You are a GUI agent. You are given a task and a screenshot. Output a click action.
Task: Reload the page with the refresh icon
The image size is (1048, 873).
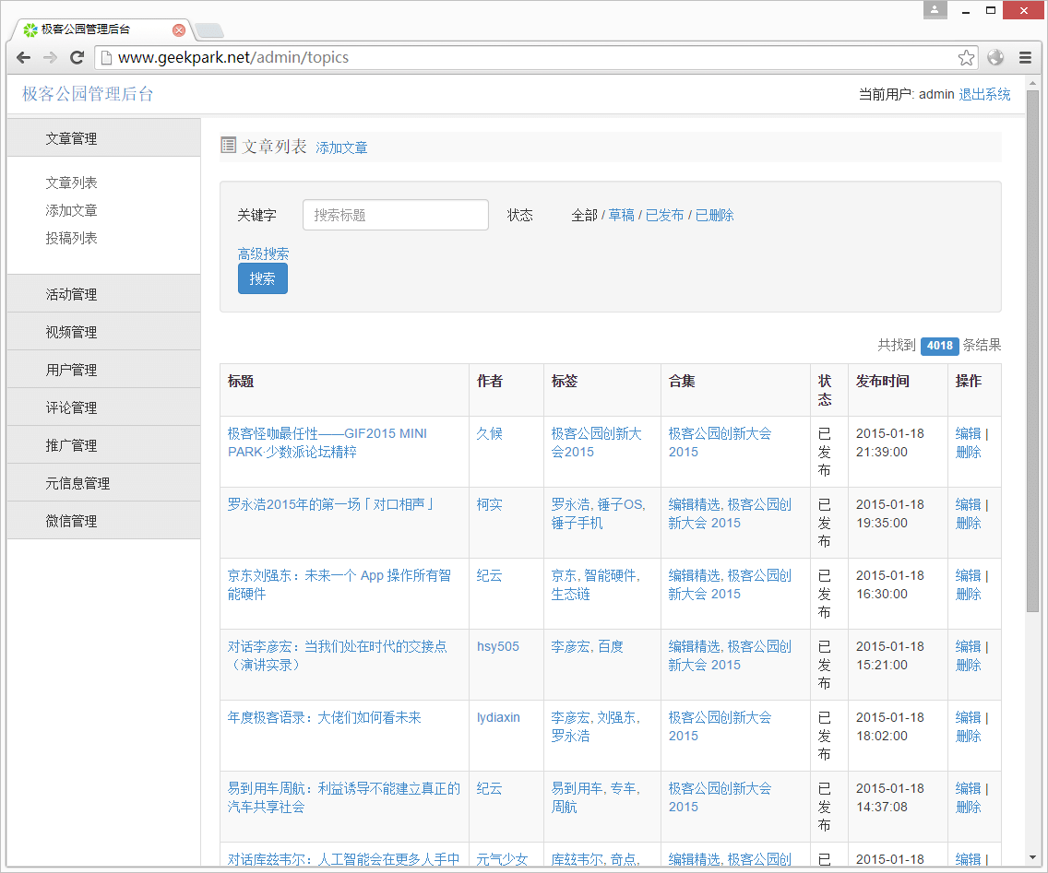coord(77,57)
